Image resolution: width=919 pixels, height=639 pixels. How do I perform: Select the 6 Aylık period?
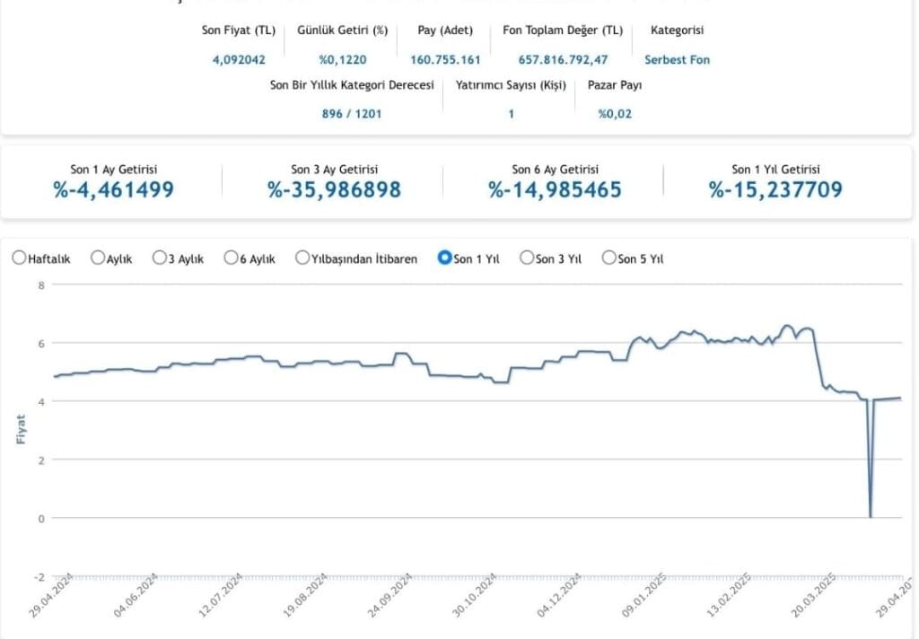(x=232, y=258)
